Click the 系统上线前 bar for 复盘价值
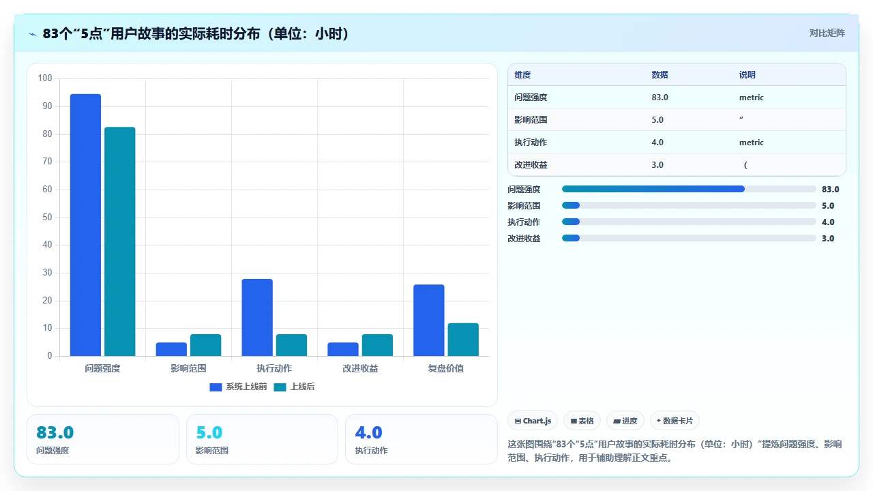 pos(429,320)
